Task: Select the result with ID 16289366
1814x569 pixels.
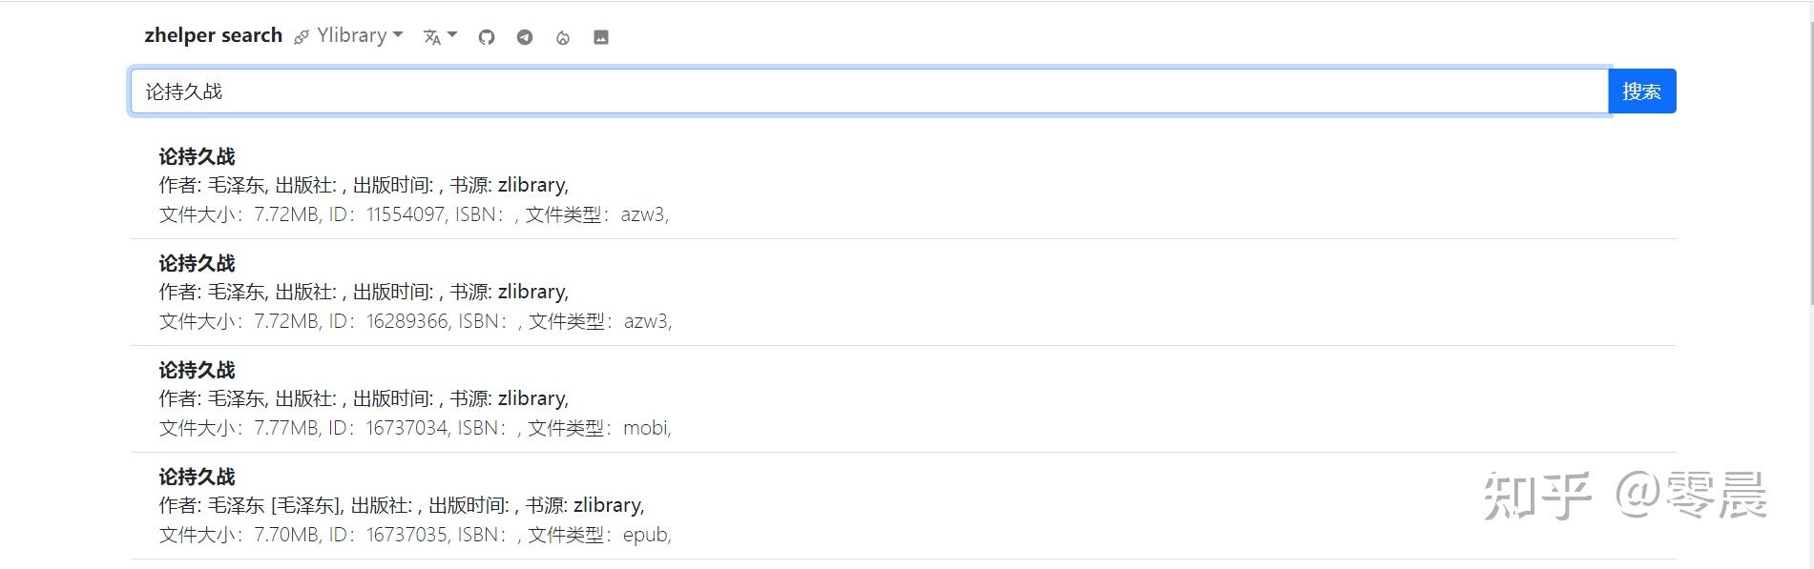Action: (x=407, y=321)
